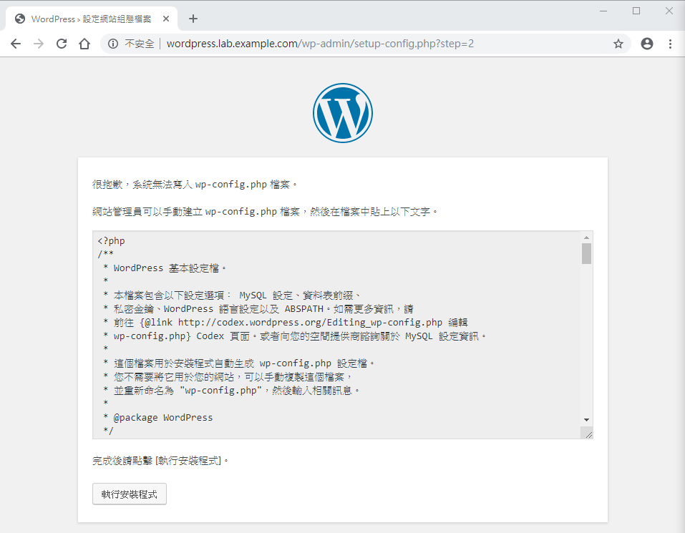This screenshot has width=685, height=533.
Task: Open the Chrome three-dot menu
Action: pyautogui.click(x=670, y=44)
